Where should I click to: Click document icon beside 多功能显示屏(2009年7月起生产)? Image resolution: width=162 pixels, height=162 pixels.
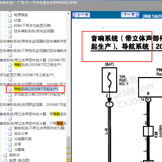10,95
